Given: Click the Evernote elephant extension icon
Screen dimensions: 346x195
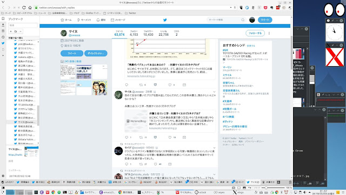Looking at the screenshot, I should coord(271,8).
